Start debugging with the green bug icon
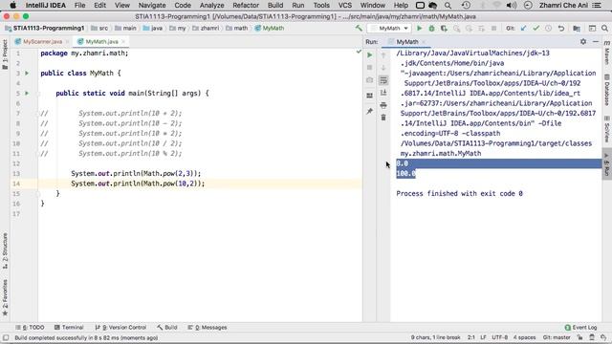This screenshot has height=344, width=612. click(431, 28)
